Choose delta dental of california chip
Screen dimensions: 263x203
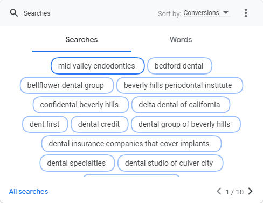point(181,105)
